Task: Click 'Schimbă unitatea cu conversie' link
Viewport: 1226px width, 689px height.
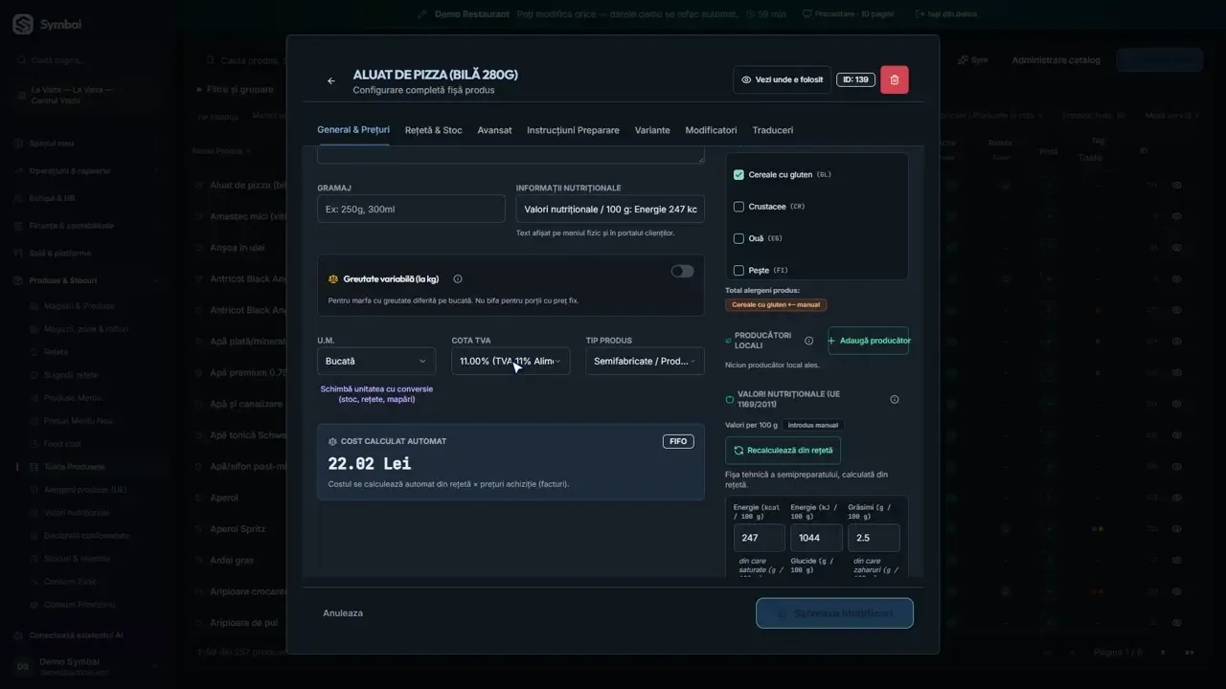Action: click(x=376, y=394)
